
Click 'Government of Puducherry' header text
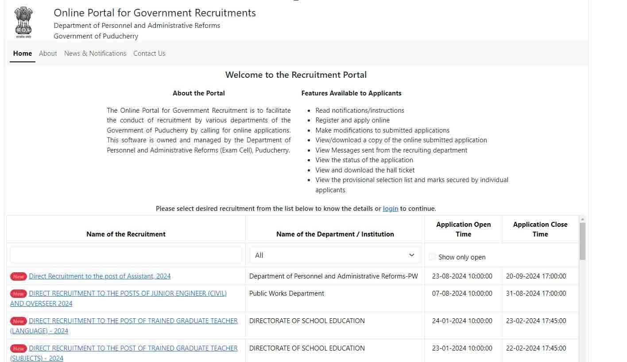tap(96, 36)
